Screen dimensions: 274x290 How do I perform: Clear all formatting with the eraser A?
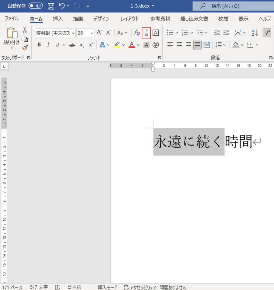tap(137, 33)
